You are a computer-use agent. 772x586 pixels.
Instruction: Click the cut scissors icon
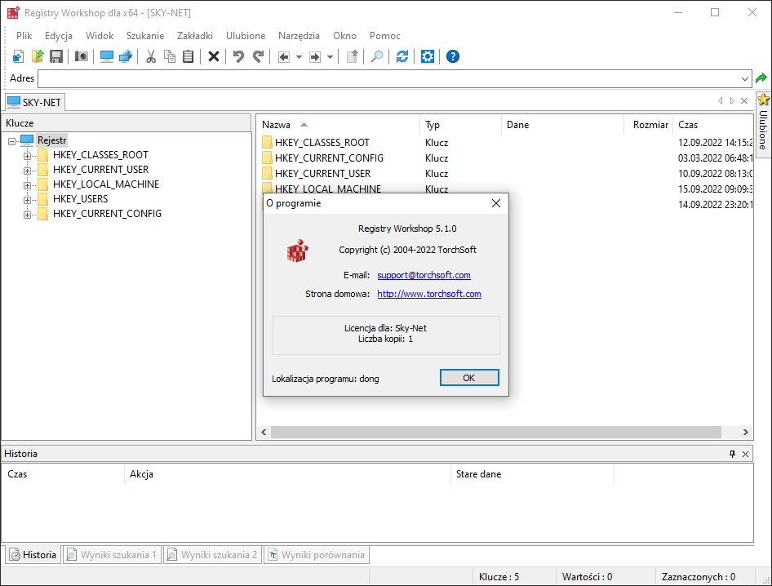tap(151, 56)
